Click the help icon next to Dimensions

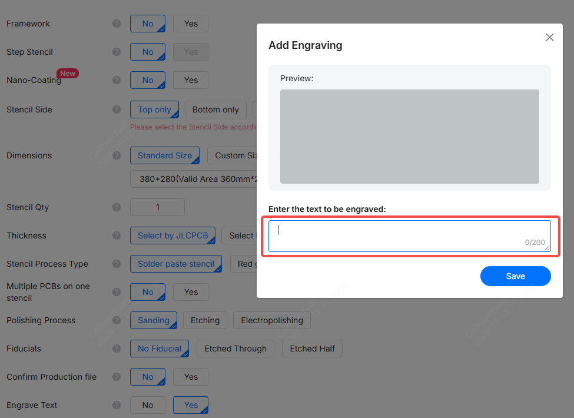pos(117,155)
